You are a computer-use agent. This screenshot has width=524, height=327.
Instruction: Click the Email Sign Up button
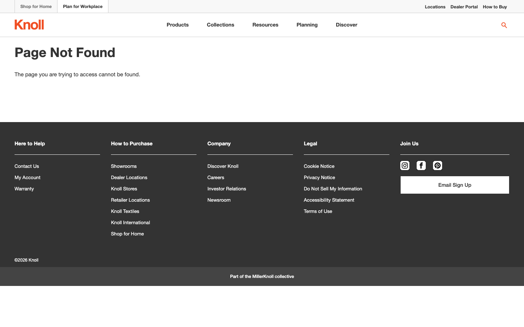(455, 185)
